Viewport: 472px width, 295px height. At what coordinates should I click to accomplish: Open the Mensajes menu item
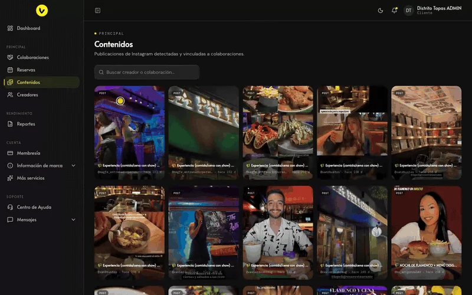[41, 219]
